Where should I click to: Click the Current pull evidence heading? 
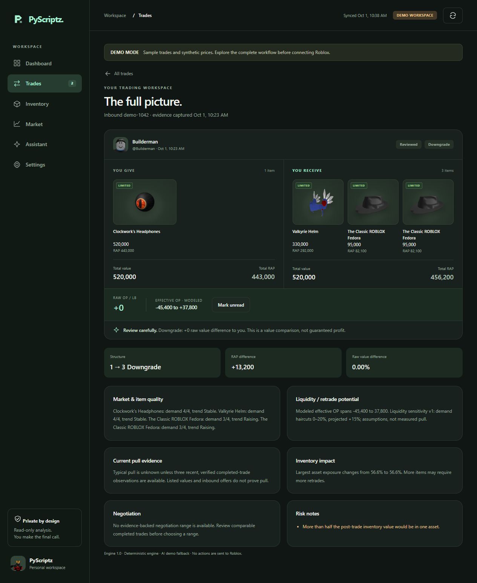click(x=138, y=461)
